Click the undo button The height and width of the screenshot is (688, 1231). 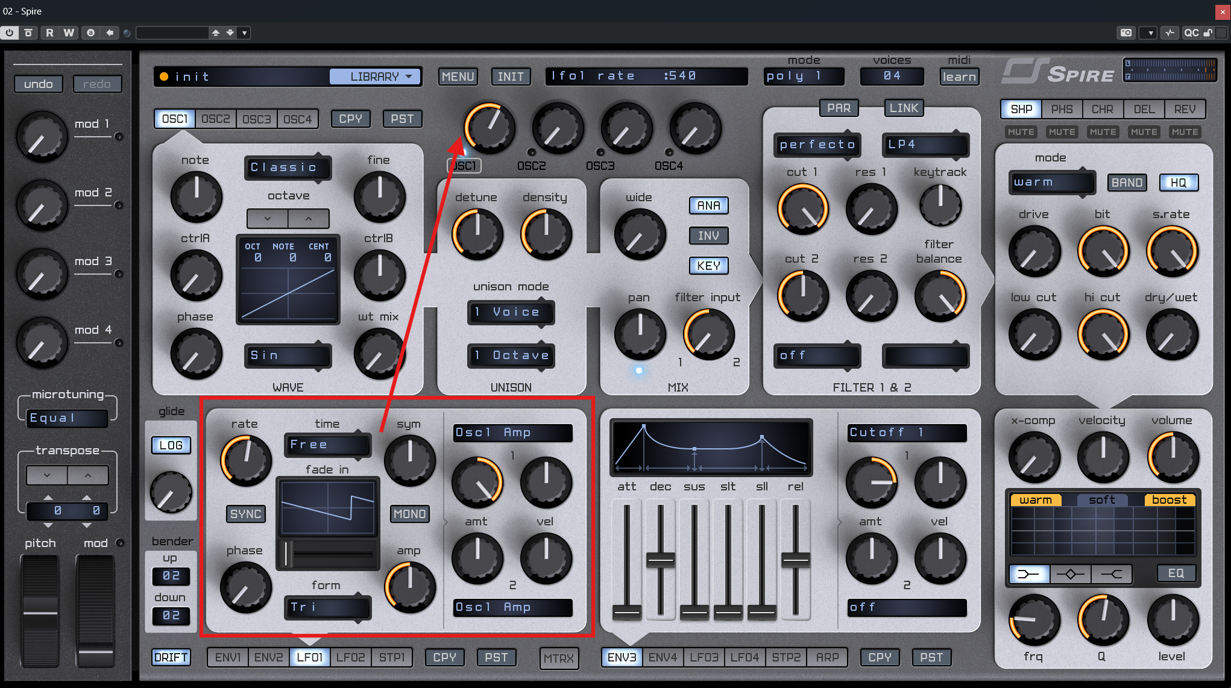click(39, 84)
